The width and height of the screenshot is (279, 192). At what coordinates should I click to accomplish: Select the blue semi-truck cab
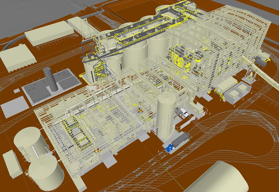(x=169, y=148)
